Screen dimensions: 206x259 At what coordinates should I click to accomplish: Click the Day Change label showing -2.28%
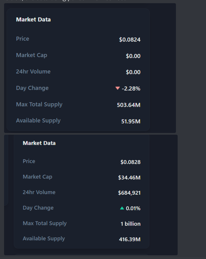(32, 88)
